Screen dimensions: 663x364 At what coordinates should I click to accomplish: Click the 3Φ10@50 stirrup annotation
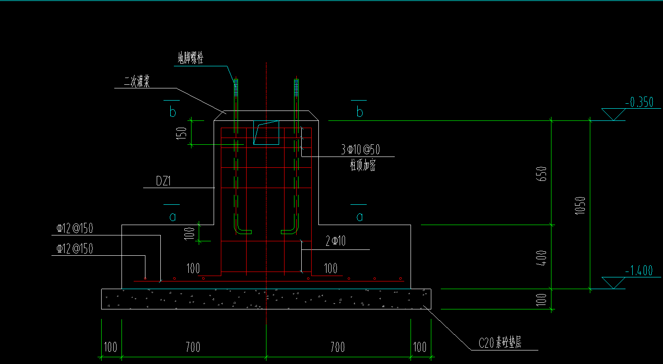pyautogui.click(x=360, y=150)
